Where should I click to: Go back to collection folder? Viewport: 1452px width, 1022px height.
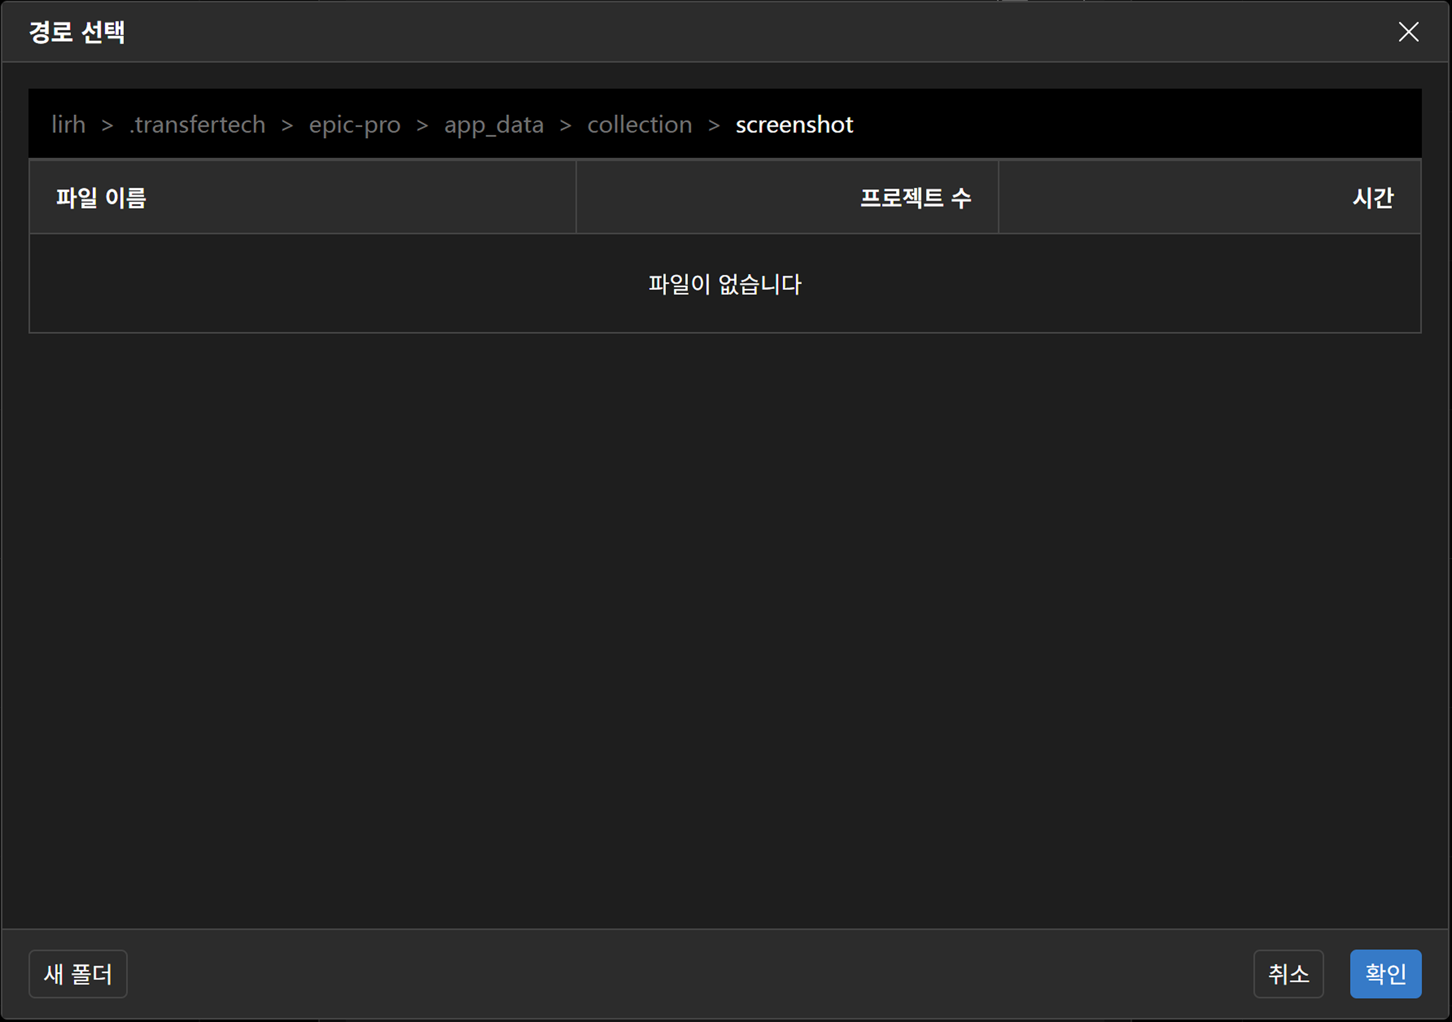[639, 124]
